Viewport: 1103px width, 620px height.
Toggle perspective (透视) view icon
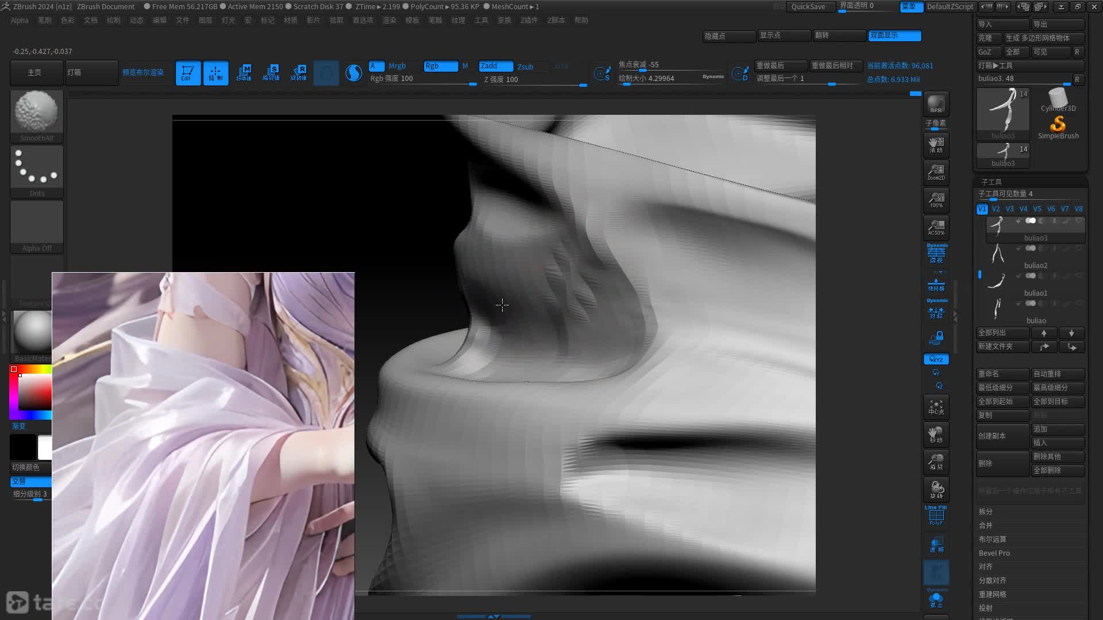(x=936, y=254)
